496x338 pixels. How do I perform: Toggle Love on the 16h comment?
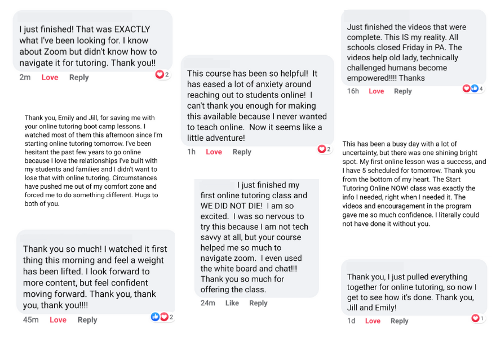point(376,91)
